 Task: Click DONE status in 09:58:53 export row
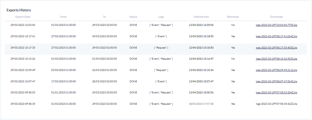133,93
